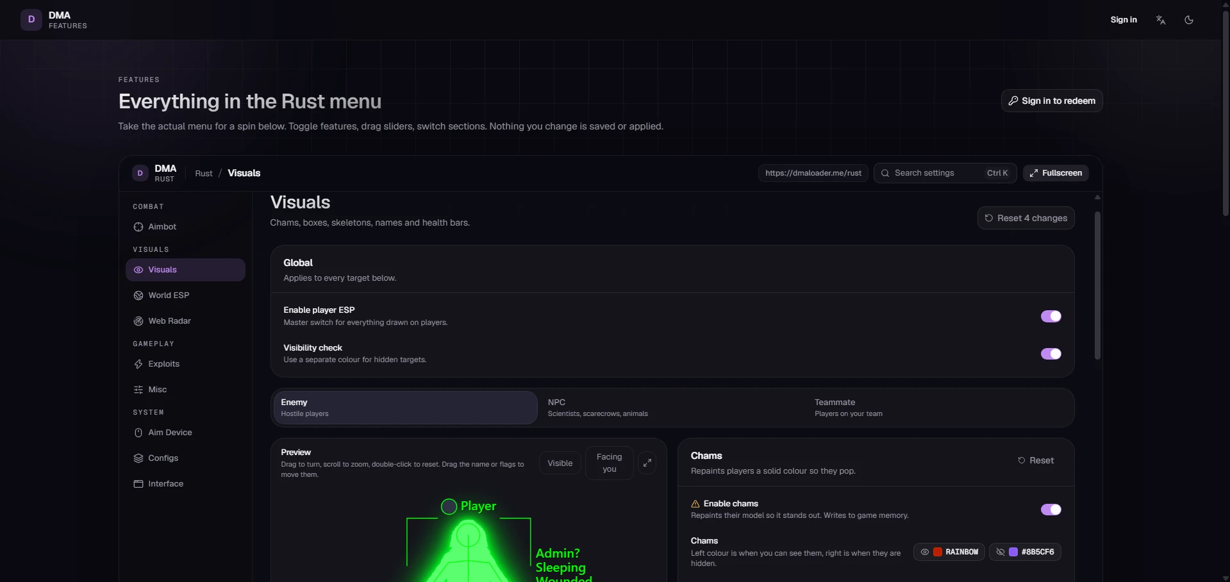The image size is (1230, 582).
Task: Click the Admin? flag in preview
Action: point(558,553)
